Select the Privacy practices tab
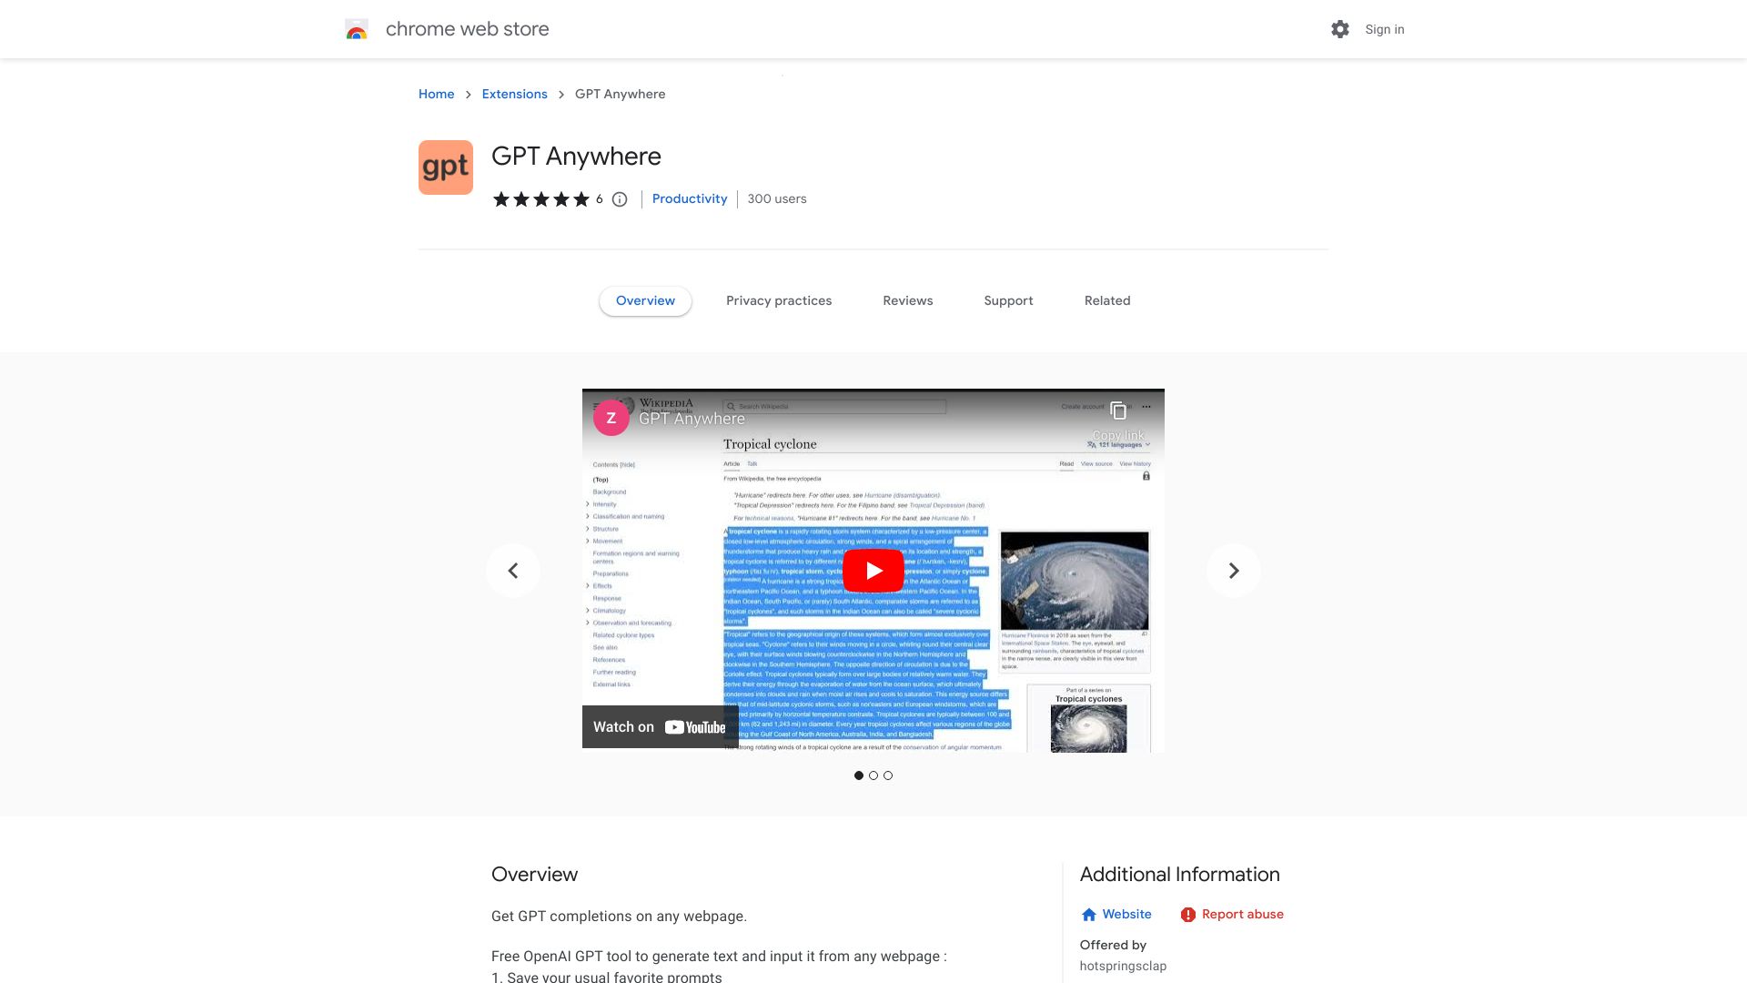Image resolution: width=1747 pixels, height=983 pixels. [779, 300]
